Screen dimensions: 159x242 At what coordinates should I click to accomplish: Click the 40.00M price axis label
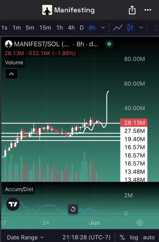[134, 108]
